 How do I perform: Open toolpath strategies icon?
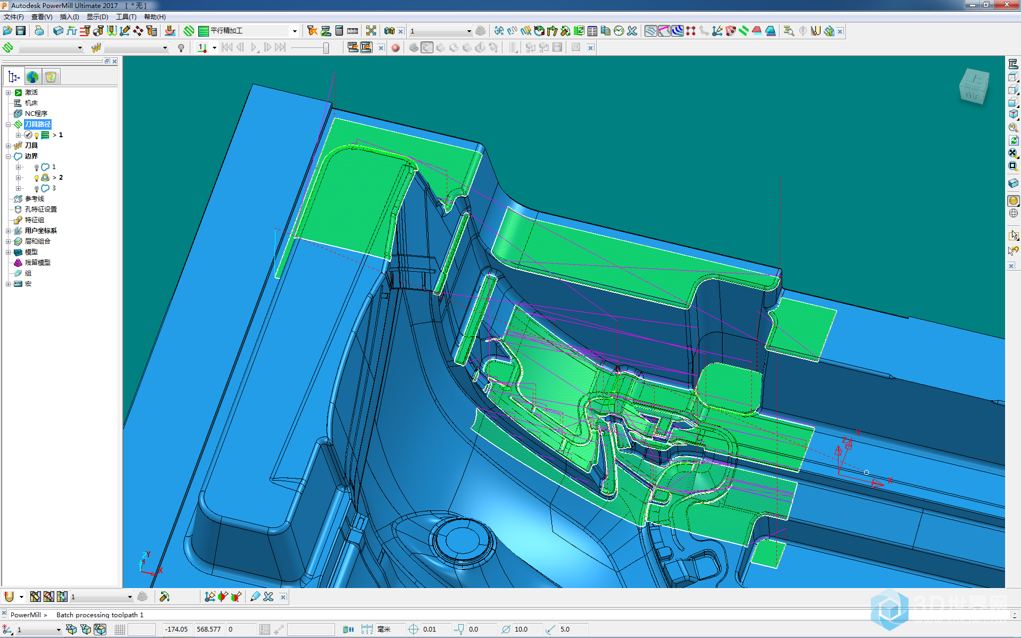189,31
